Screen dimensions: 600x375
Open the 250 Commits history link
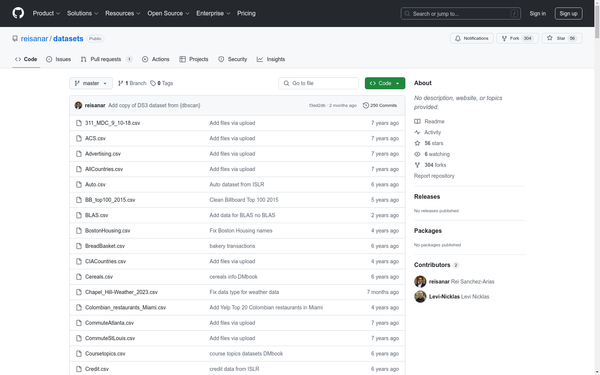pyautogui.click(x=380, y=105)
